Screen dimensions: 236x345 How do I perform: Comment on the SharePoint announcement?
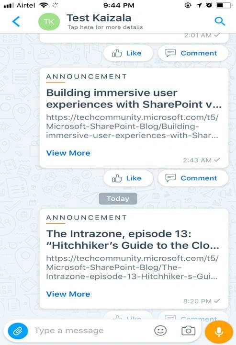pos(193,178)
